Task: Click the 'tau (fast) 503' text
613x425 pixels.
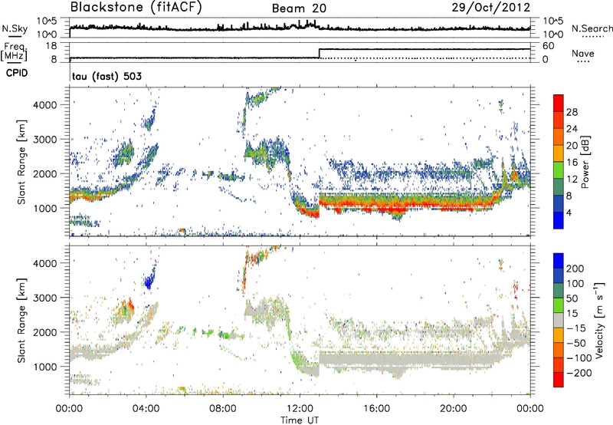Action: tap(107, 76)
